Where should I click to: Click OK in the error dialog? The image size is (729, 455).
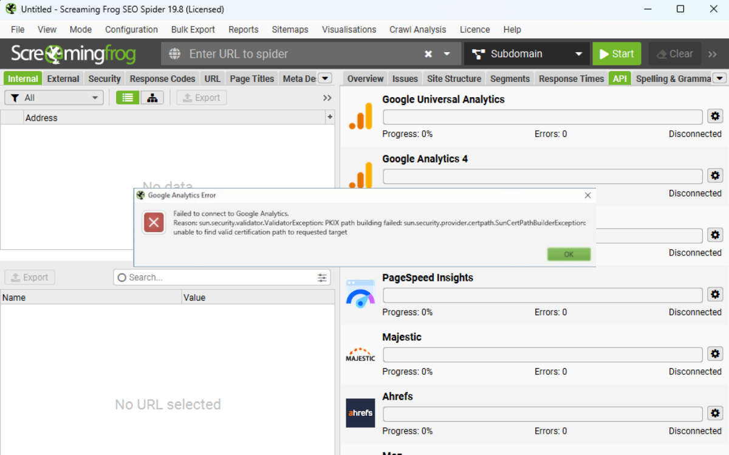pyautogui.click(x=569, y=254)
